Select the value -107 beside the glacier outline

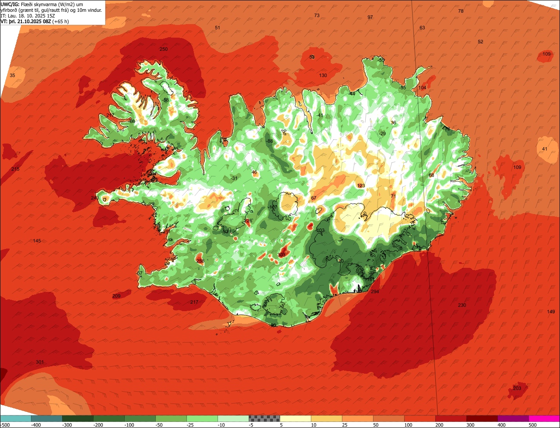[273, 207]
